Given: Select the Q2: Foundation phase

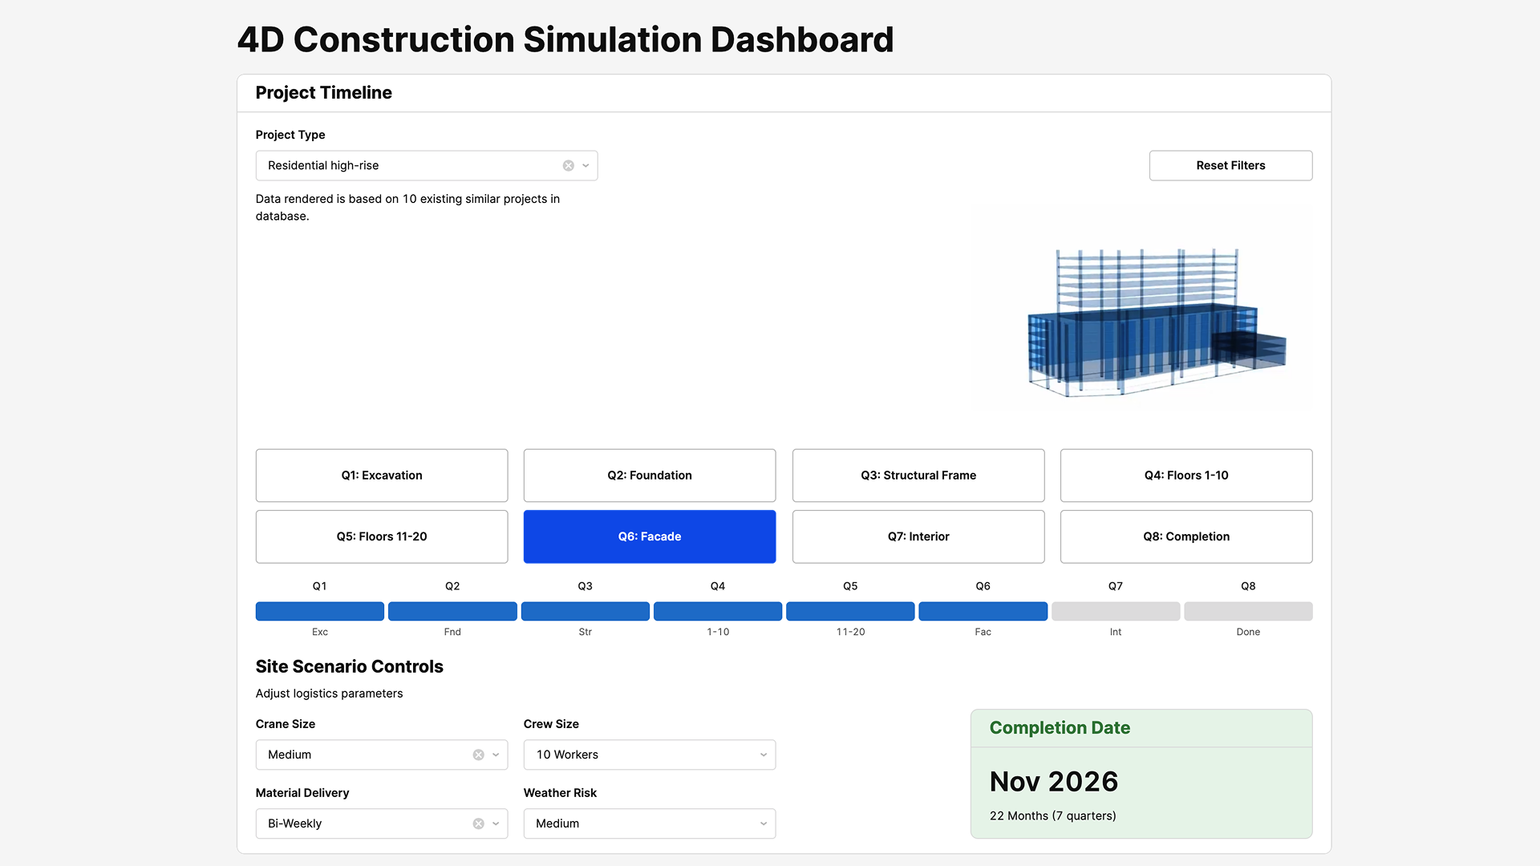Looking at the screenshot, I should click(649, 475).
